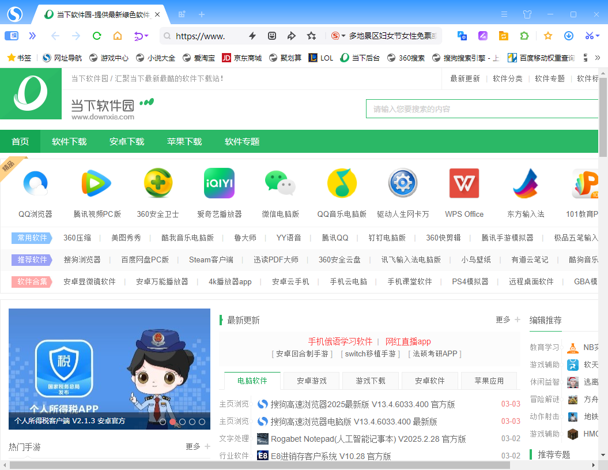Switch to the 苹果应用 tab
The width and height of the screenshot is (608, 470).
489,381
